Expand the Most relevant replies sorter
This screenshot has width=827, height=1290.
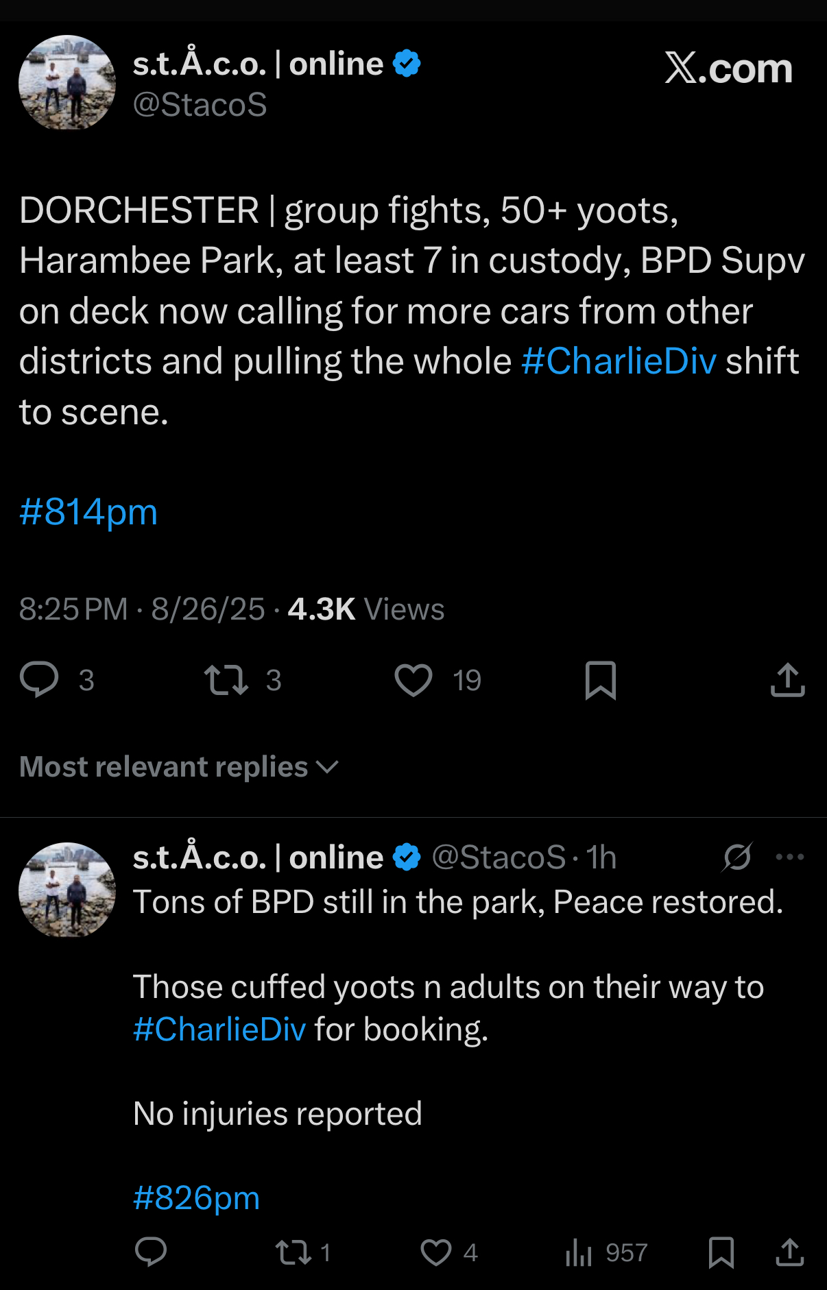tap(178, 767)
